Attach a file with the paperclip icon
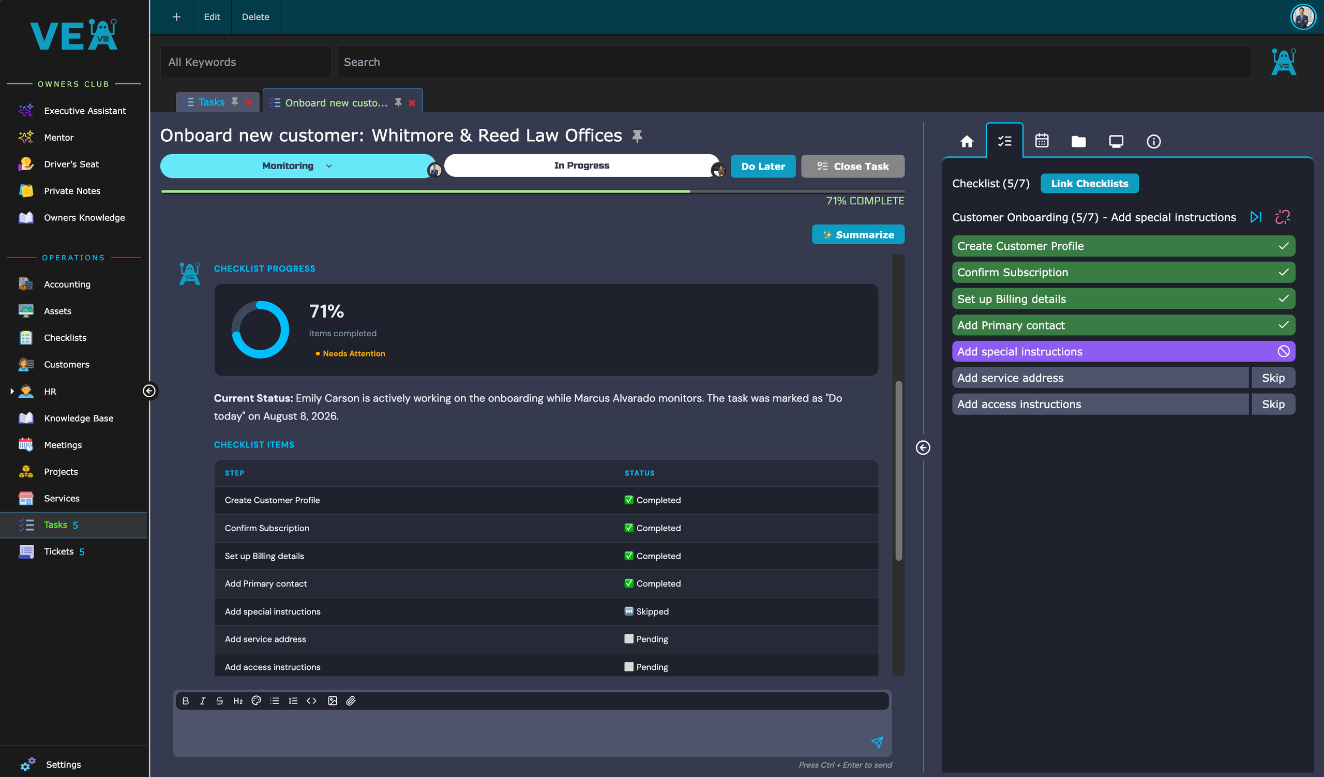 click(x=351, y=701)
